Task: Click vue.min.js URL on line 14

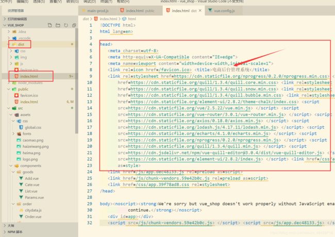Action: (x=189, y=108)
